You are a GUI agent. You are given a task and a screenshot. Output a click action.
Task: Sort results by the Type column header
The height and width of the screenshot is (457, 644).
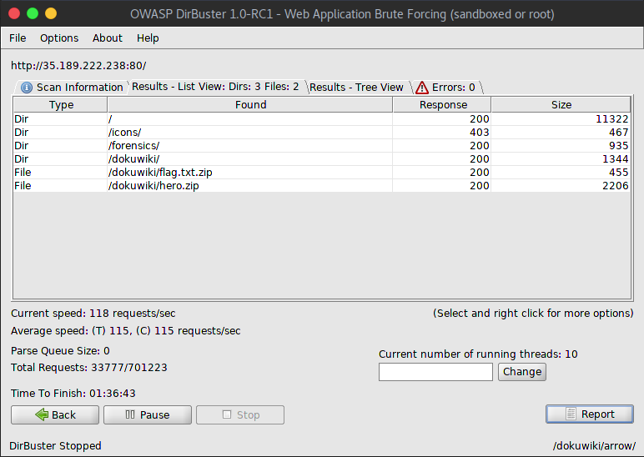click(x=61, y=105)
